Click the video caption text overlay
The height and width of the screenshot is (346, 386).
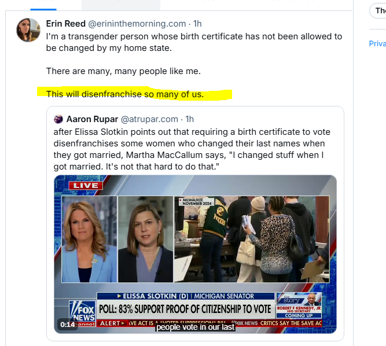(x=195, y=327)
